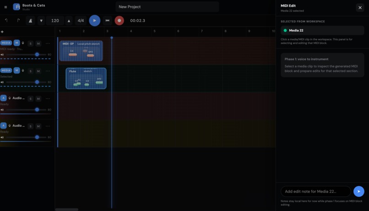The height and width of the screenshot is (211, 369).
Task: Click the 120 tempo value
Action: 55,21
